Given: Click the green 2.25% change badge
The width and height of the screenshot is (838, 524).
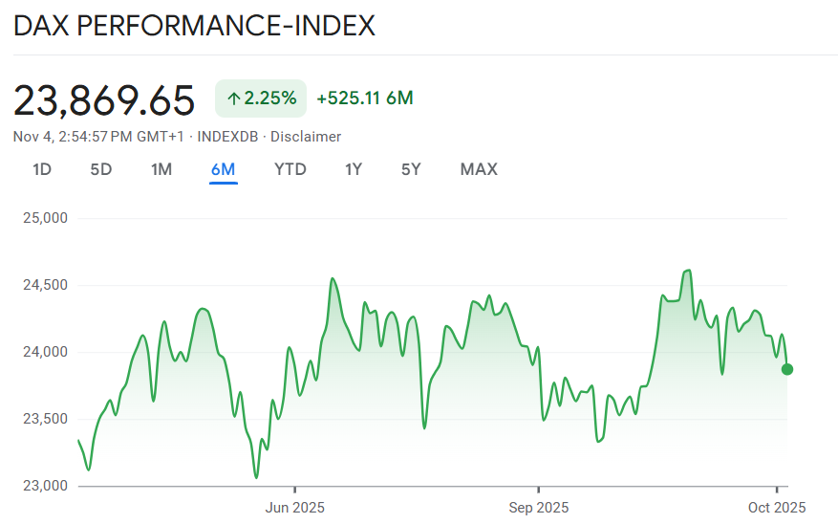Looking at the screenshot, I should 261,98.
